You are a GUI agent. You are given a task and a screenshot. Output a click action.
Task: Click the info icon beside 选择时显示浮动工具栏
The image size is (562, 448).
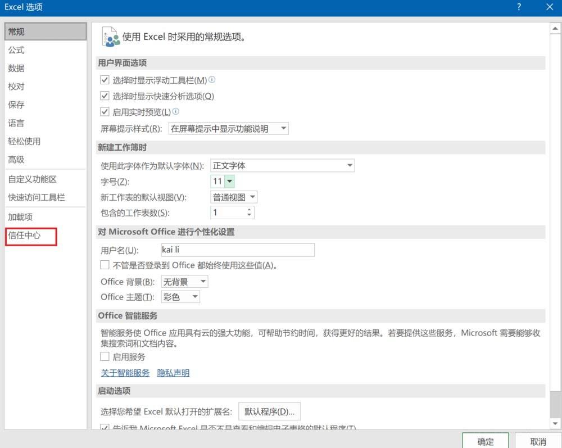(x=212, y=79)
